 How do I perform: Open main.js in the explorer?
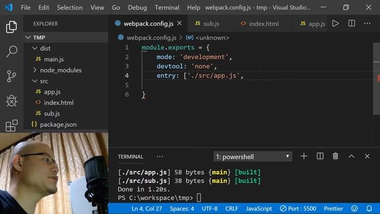click(x=66, y=59)
